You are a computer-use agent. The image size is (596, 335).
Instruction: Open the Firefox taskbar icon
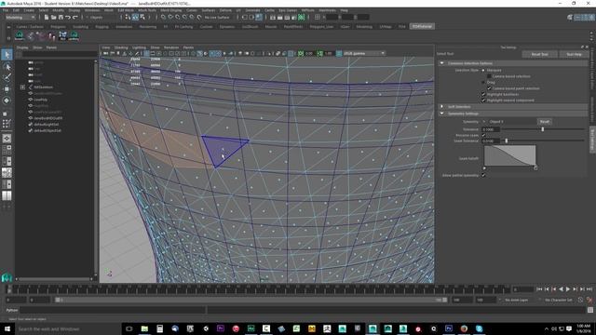point(464,328)
